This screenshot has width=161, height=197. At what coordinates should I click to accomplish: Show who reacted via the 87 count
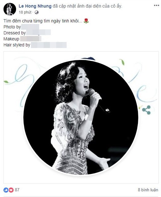point(17,190)
